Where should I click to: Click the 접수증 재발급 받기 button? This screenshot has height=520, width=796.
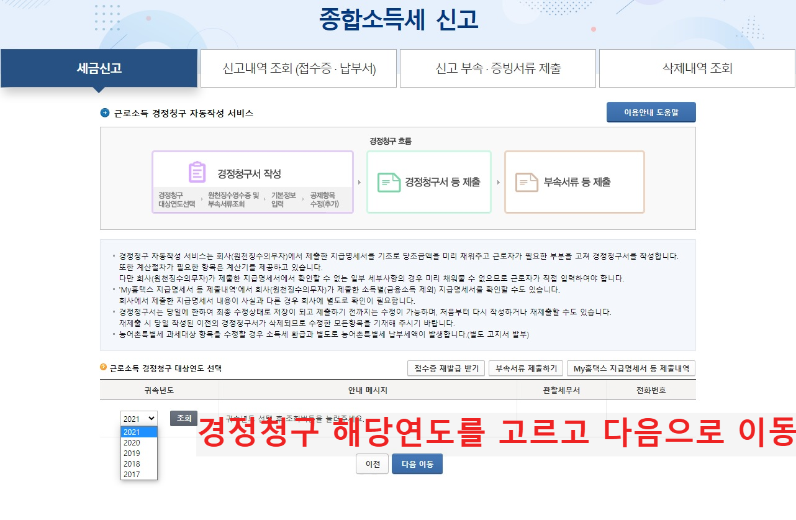[446, 368]
